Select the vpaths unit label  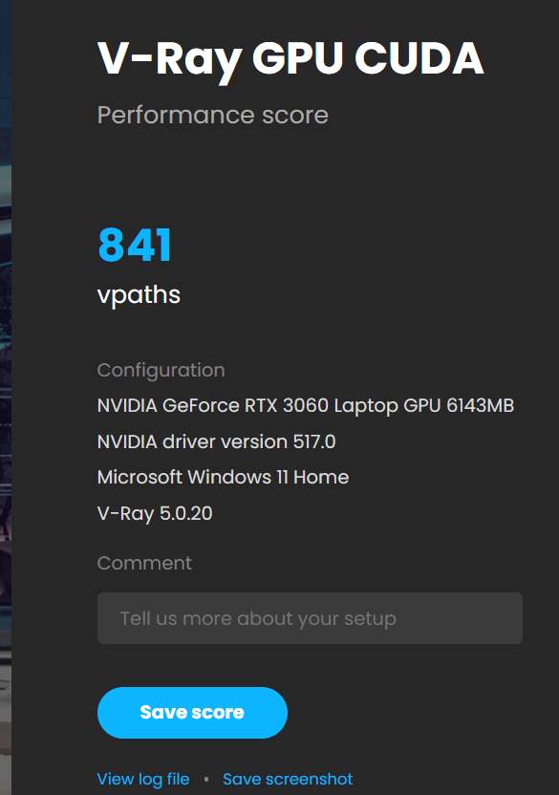pos(139,295)
